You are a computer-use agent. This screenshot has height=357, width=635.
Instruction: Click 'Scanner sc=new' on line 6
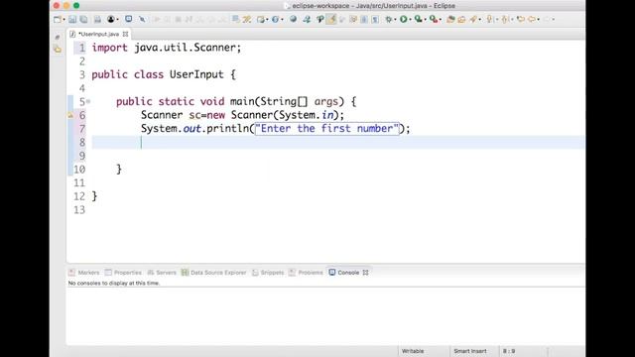[x=183, y=115]
